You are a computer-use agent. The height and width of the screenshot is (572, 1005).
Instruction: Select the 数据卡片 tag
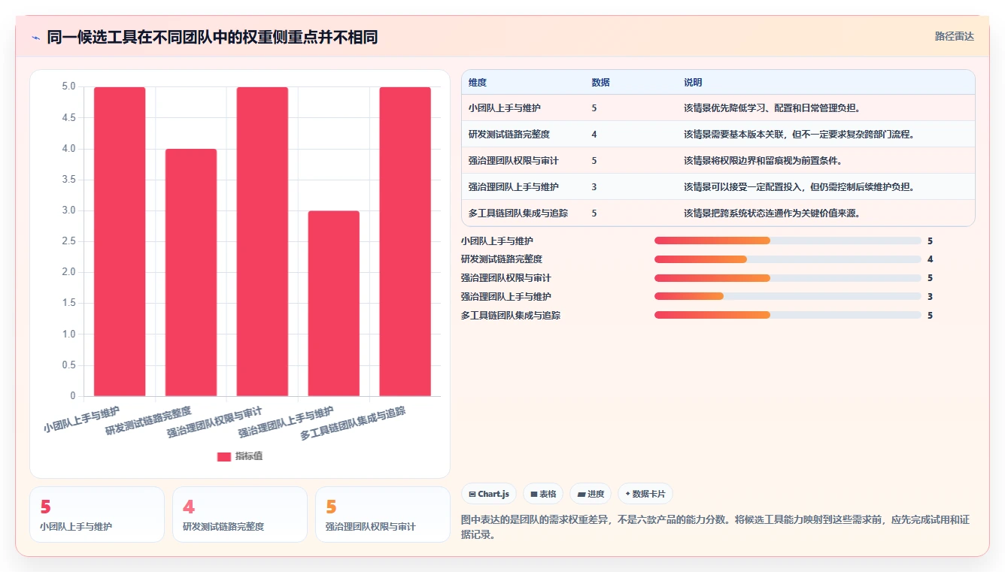(645, 494)
